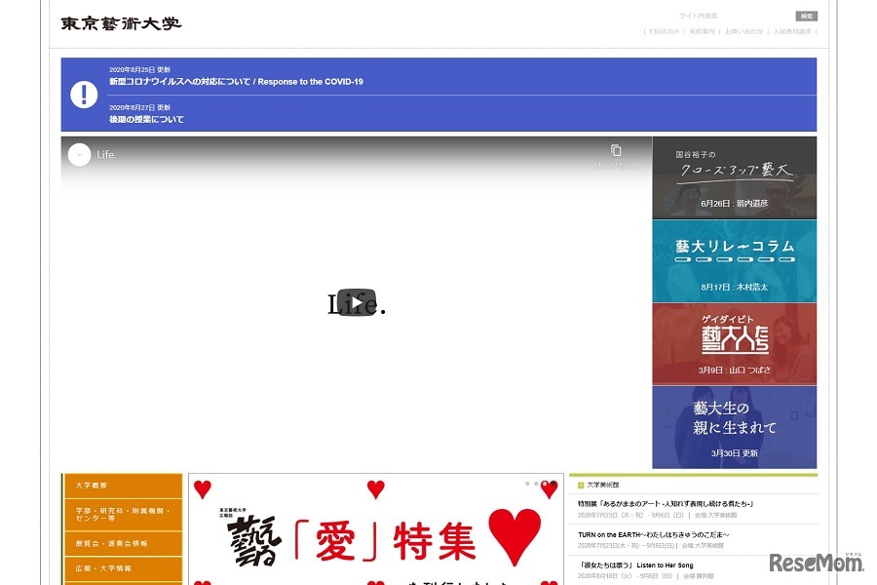Select 広報・大学情報 menu item

click(124, 568)
